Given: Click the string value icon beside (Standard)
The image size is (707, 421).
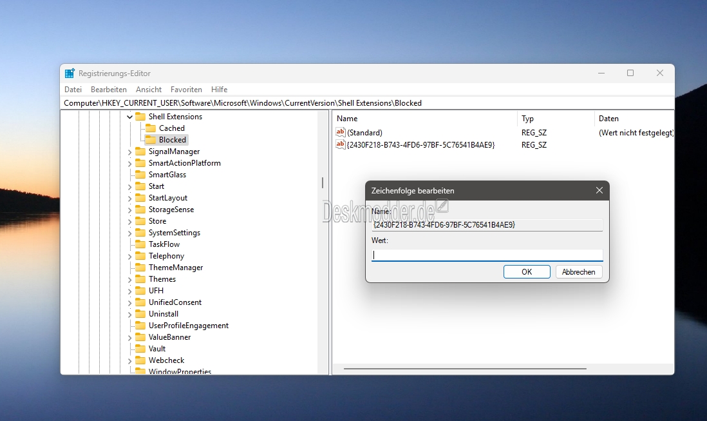Looking at the screenshot, I should pyautogui.click(x=341, y=132).
